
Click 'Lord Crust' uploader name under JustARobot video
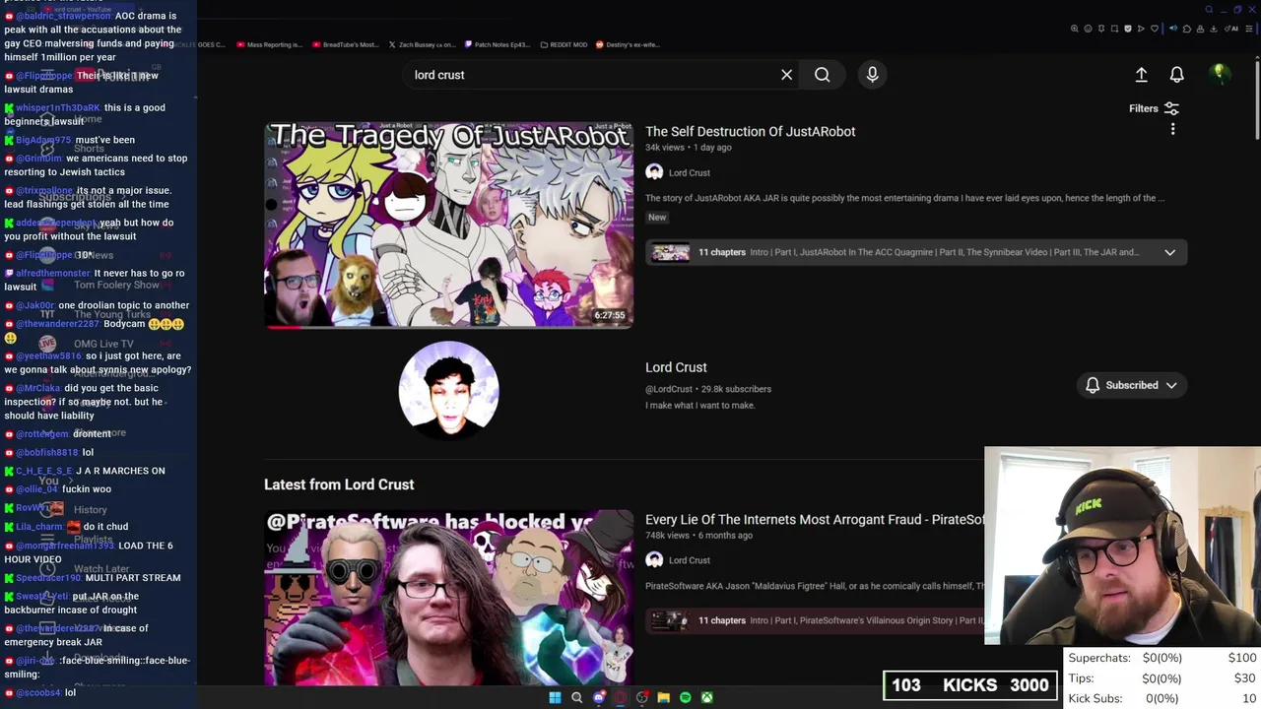(x=689, y=173)
